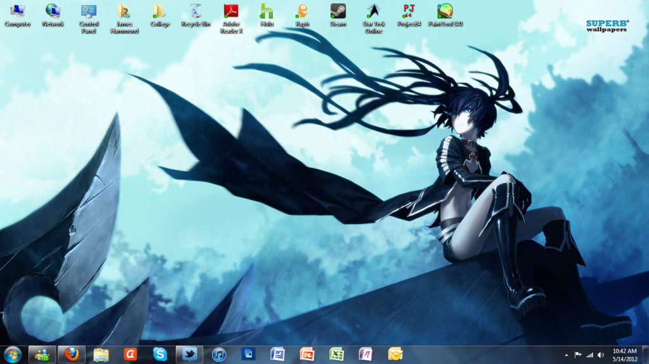Select the Control Panel desktop shortcut

pos(89,19)
